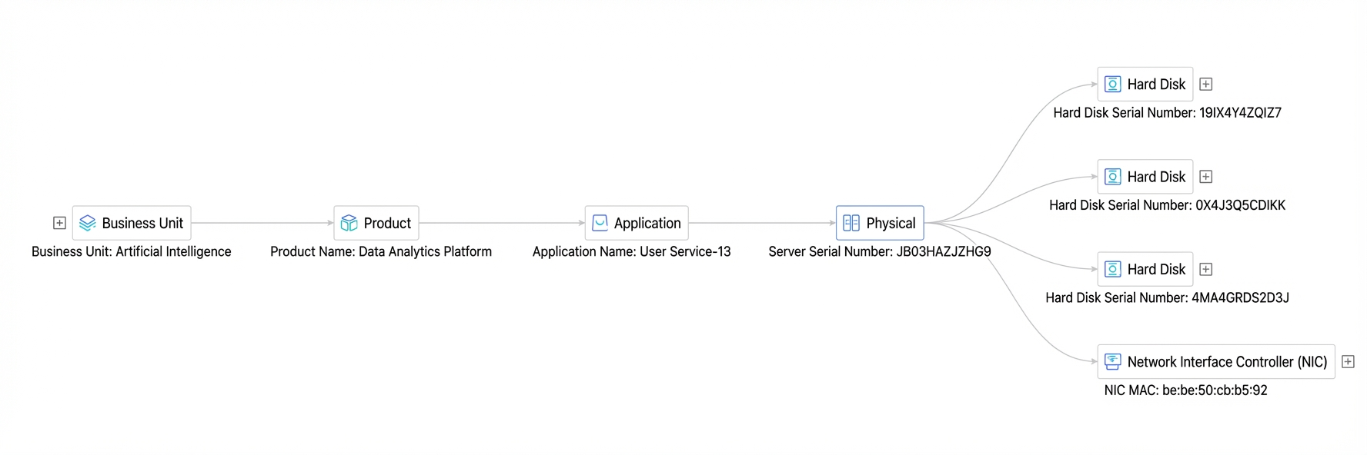Click disk icon of Hard Disk 19IX4Y4ZQIZ7

[1113, 84]
